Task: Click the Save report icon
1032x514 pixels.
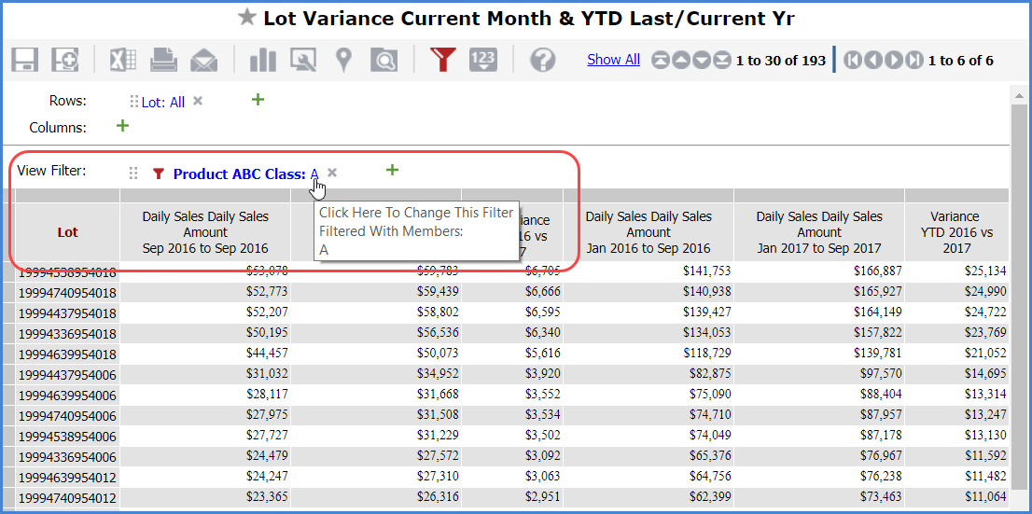Action: (24, 60)
